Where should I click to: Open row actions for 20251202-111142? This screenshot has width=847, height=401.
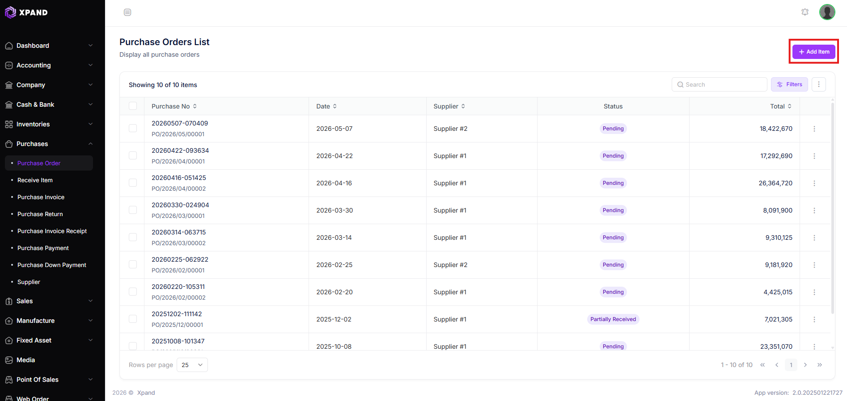[x=814, y=319]
